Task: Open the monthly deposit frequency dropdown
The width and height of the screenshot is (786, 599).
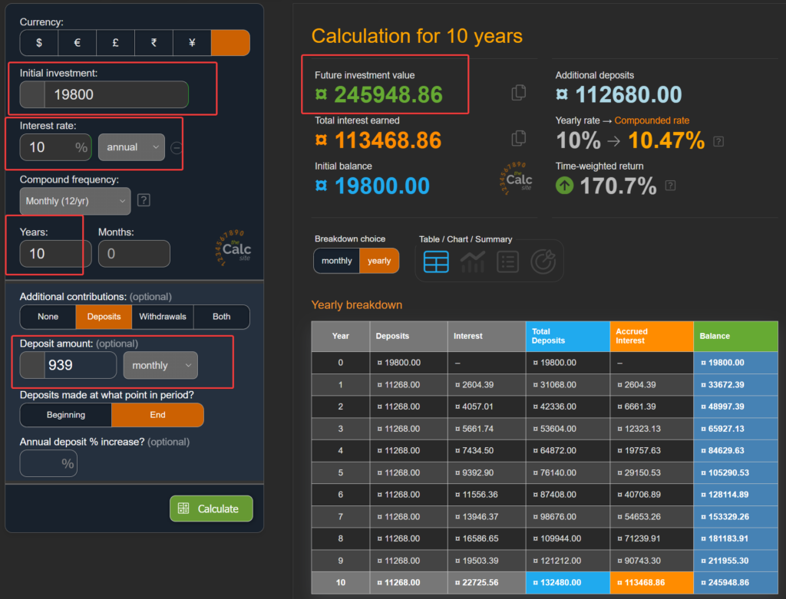Action: click(160, 366)
